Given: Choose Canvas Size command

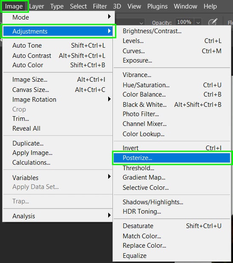Looking at the screenshot, I should tap(58, 90).
